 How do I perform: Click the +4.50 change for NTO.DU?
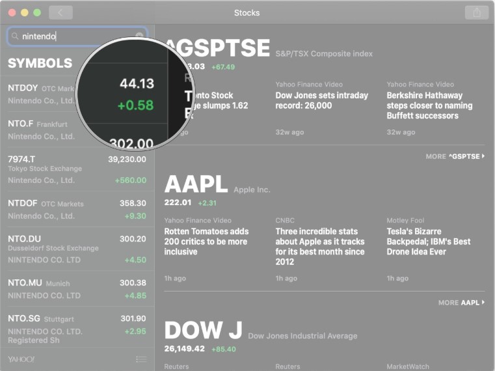pyautogui.click(x=135, y=260)
